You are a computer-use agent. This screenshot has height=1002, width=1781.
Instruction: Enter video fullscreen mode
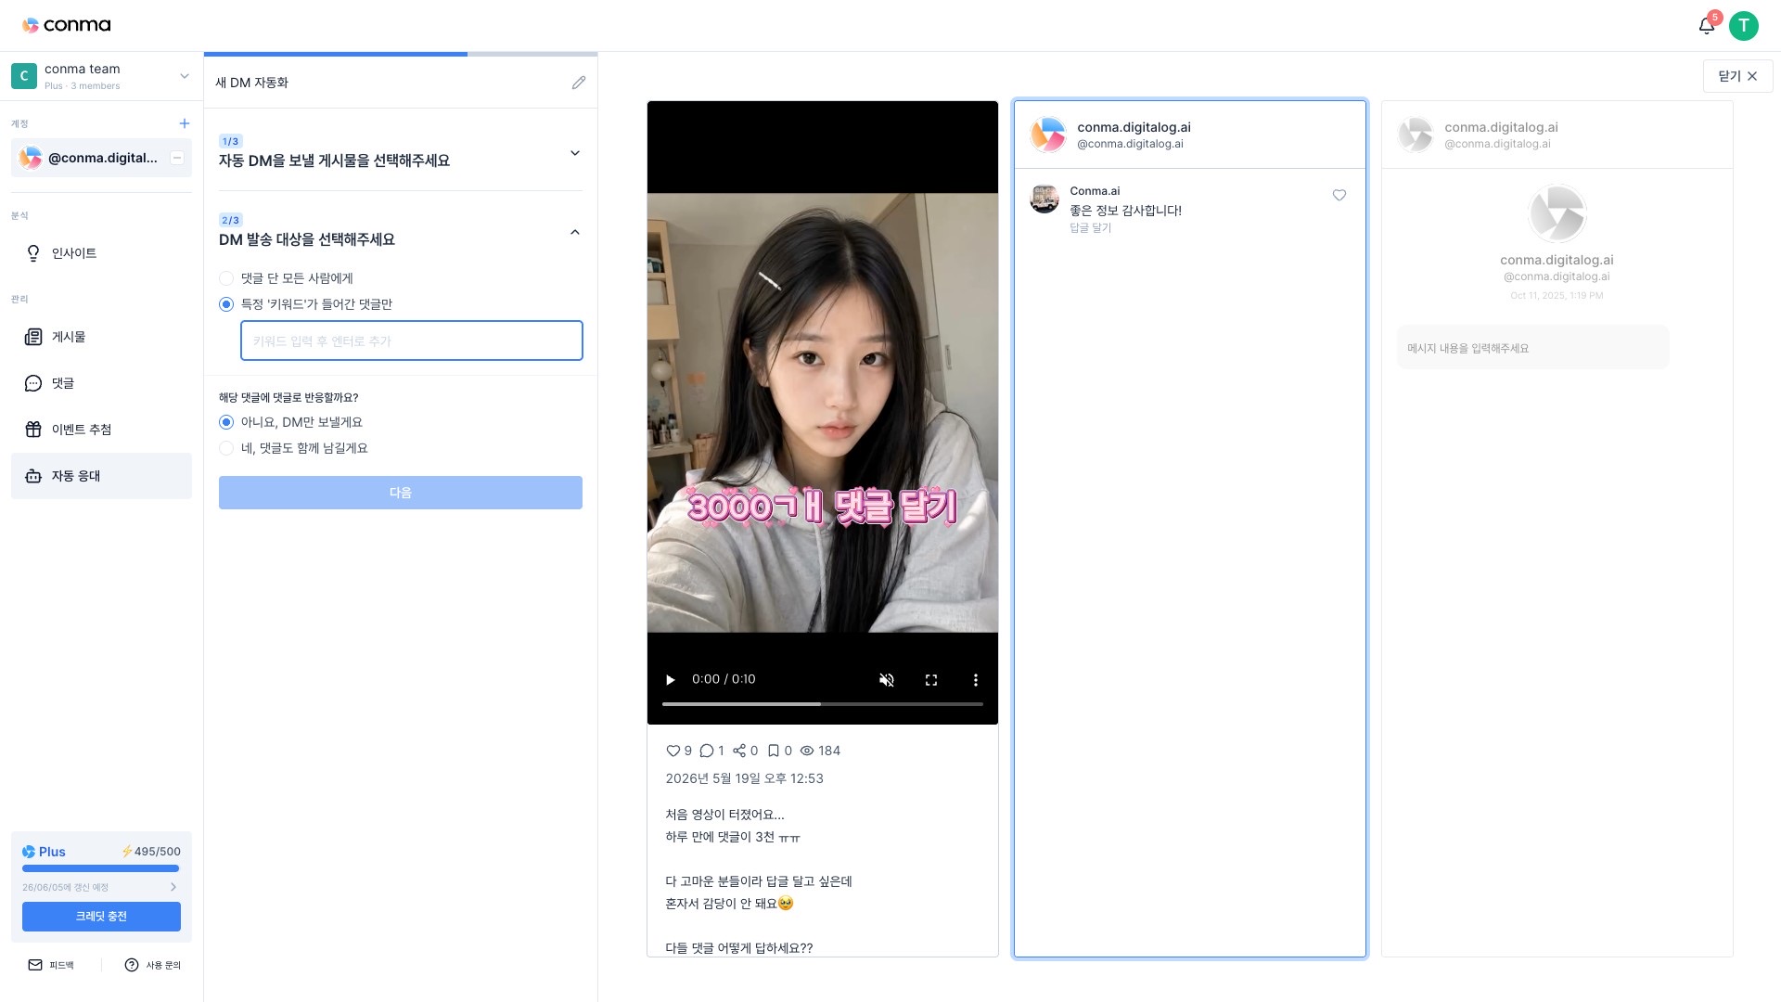pyautogui.click(x=931, y=680)
